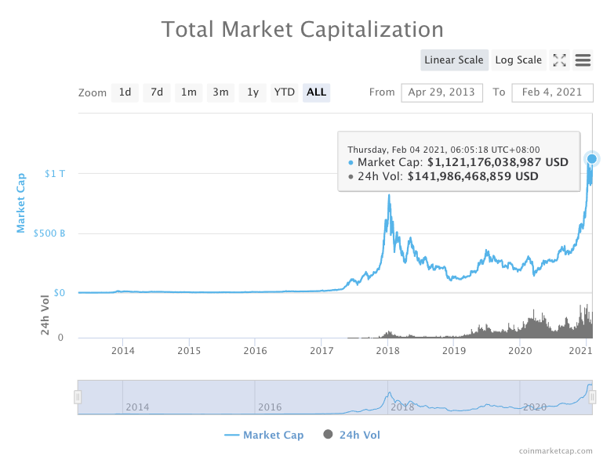Set zoom range to 1d

(x=125, y=92)
